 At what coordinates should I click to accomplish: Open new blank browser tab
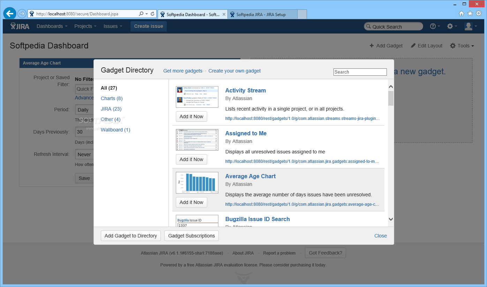(x=302, y=14)
